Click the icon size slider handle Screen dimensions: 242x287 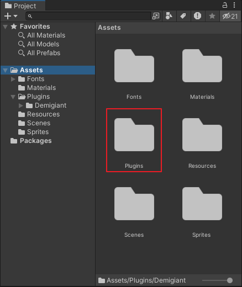[x=230, y=280]
